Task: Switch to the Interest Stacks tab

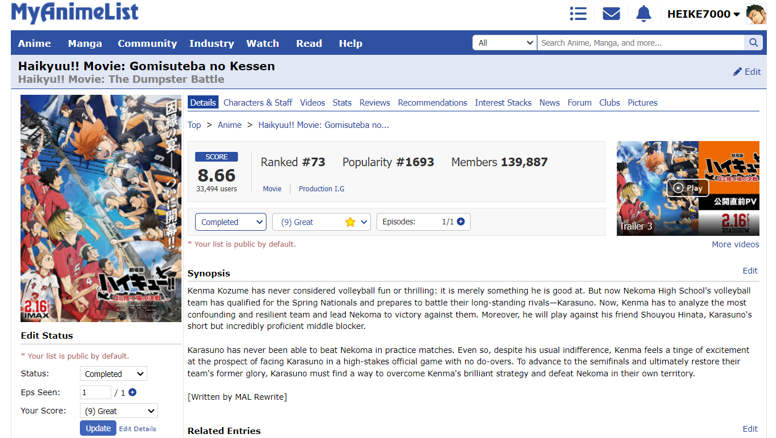Action: 503,103
